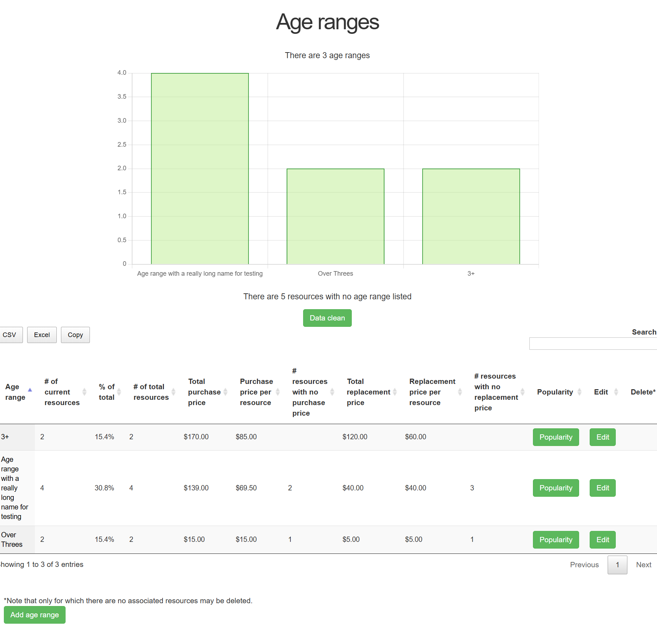
Task: Select page 1 in pagination
Action: 617,565
